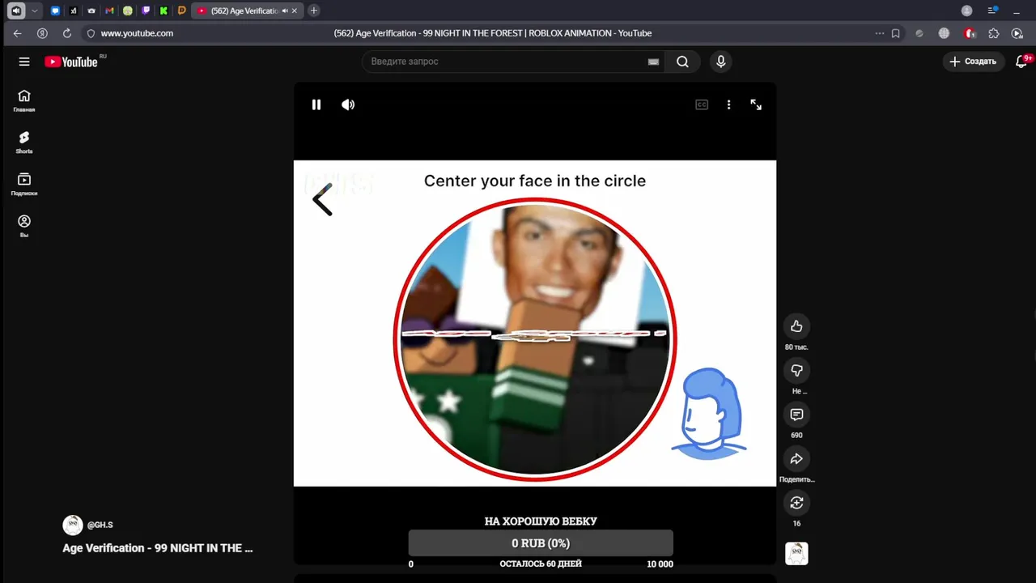Switch to the Gmail pinned tab
The image size is (1036, 583).
109,11
